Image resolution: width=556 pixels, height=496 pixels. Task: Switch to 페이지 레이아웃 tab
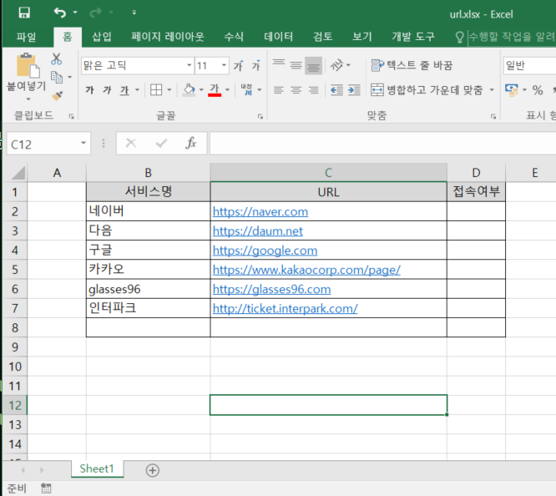click(168, 37)
